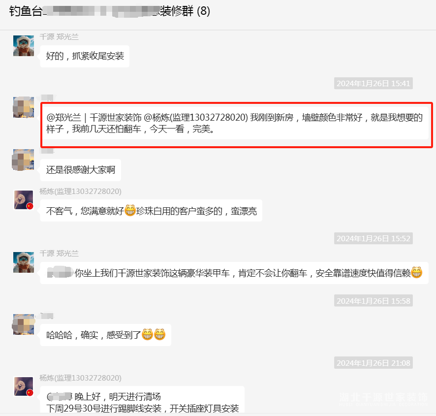Click the timestamp '2024年1月26日 21:08'

(373, 363)
